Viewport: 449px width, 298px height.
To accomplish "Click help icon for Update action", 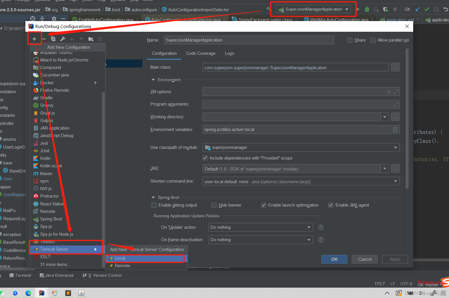I will click(x=321, y=227).
